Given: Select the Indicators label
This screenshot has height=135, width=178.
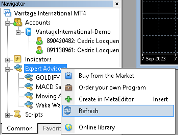Looking at the screenshot, I should (38, 59).
